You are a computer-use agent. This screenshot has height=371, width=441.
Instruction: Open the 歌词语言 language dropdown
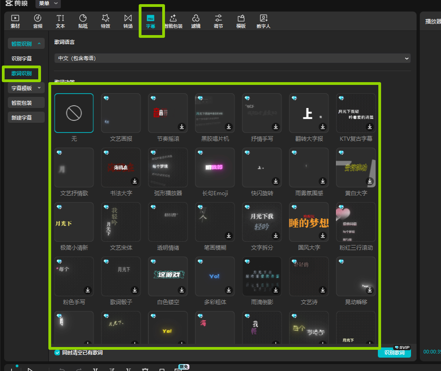(232, 59)
